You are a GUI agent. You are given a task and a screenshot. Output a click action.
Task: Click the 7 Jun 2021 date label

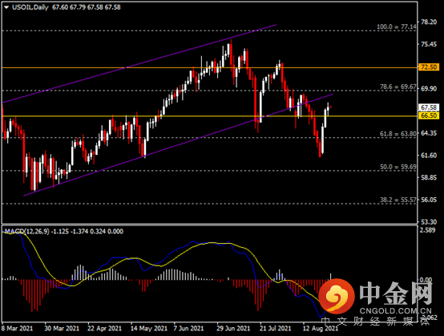tap(189, 328)
